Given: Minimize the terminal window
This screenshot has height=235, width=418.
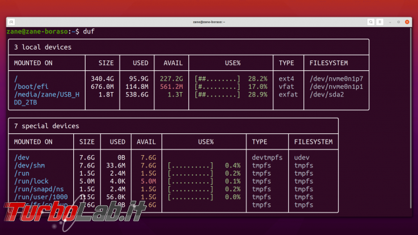Looking at the screenshot, I should [390, 22].
